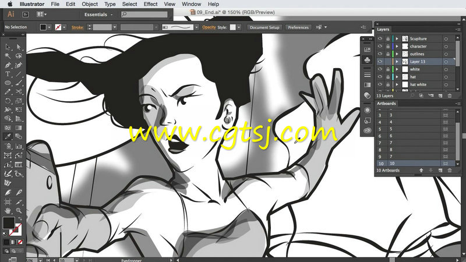The image size is (466, 262).
Task: Select the Eyedropper tool
Action: (8, 137)
